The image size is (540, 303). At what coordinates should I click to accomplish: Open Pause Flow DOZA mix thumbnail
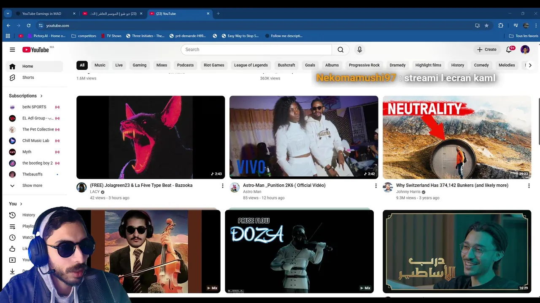click(299, 251)
